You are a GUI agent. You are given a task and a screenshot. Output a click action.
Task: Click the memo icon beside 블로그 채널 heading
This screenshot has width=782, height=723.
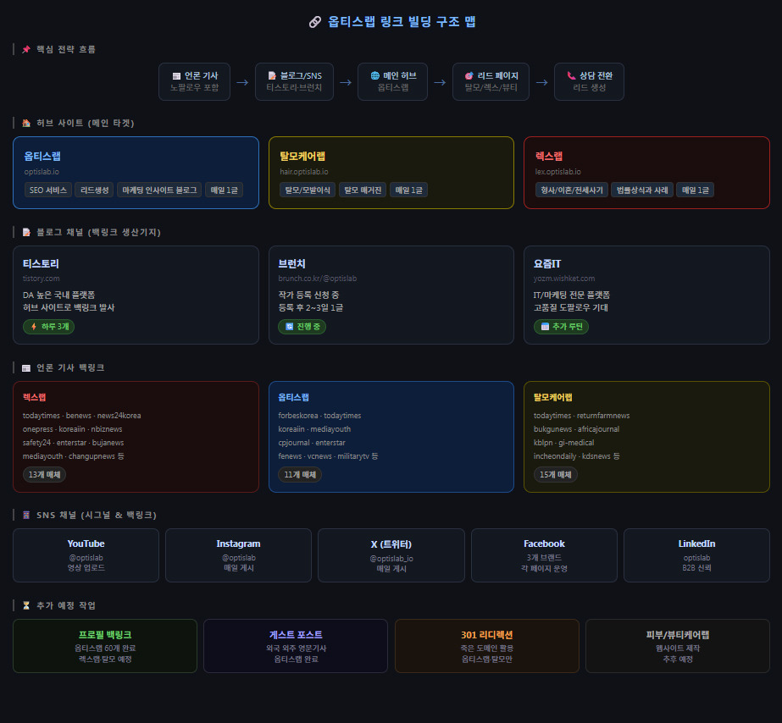[26, 232]
